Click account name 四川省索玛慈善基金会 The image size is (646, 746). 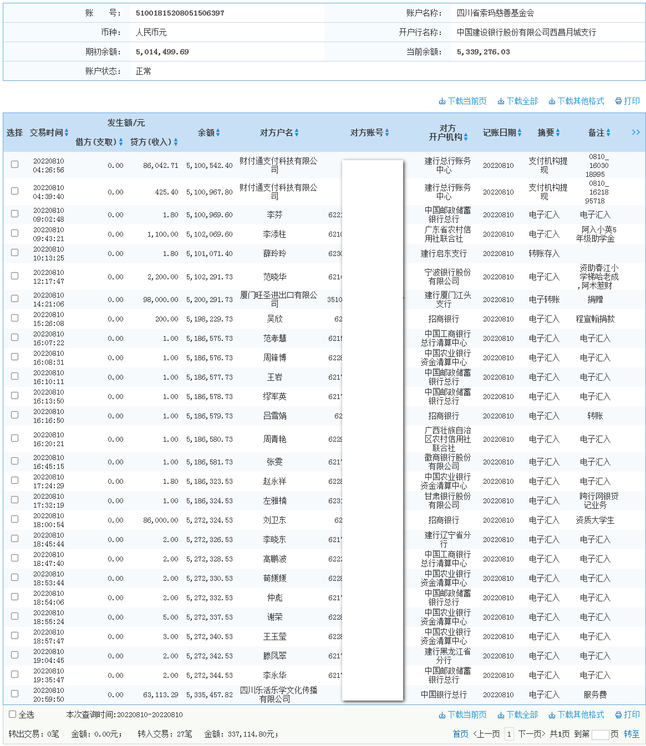coord(496,13)
